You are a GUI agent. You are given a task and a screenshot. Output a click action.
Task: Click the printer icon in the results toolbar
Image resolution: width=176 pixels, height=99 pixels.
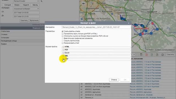pos(163,55)
